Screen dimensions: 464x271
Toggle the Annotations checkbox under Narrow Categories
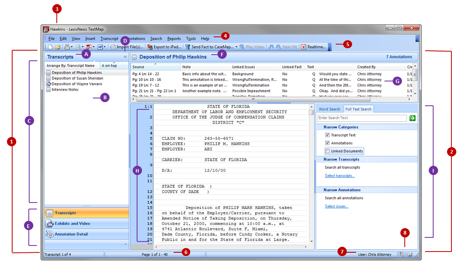327,143
